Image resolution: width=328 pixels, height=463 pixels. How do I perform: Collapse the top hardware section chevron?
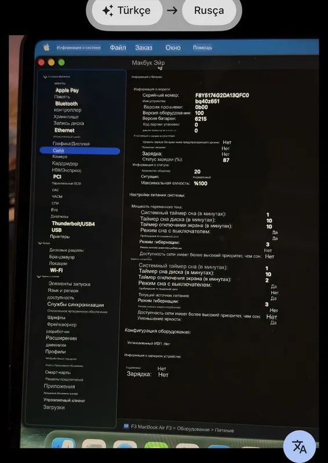click(x=45, y=77)
